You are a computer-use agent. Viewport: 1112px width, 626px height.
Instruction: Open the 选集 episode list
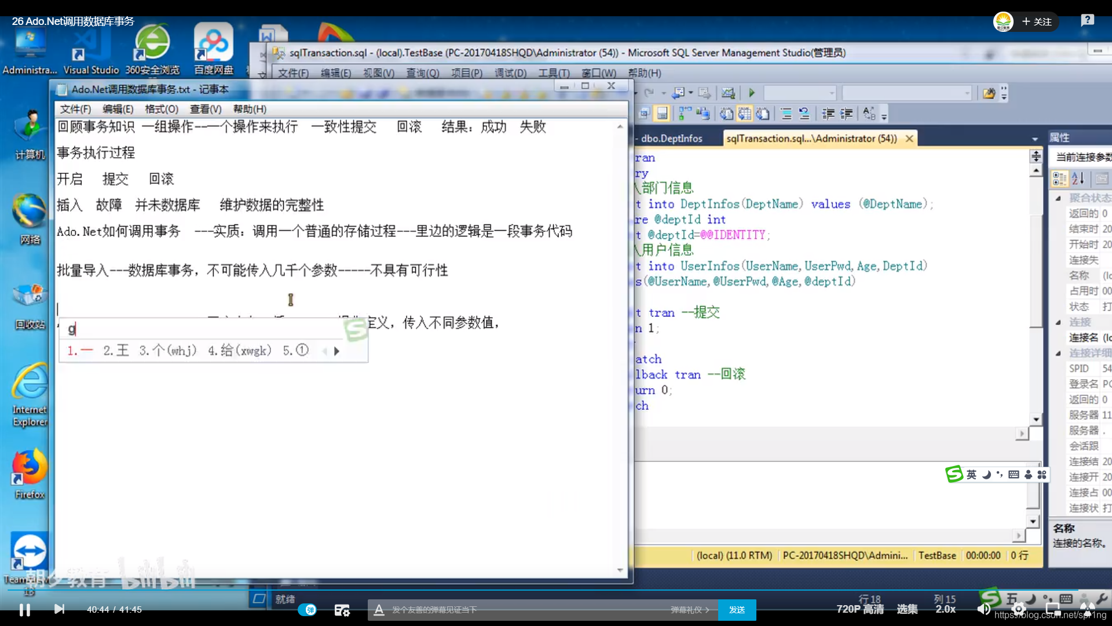point(907,609)
